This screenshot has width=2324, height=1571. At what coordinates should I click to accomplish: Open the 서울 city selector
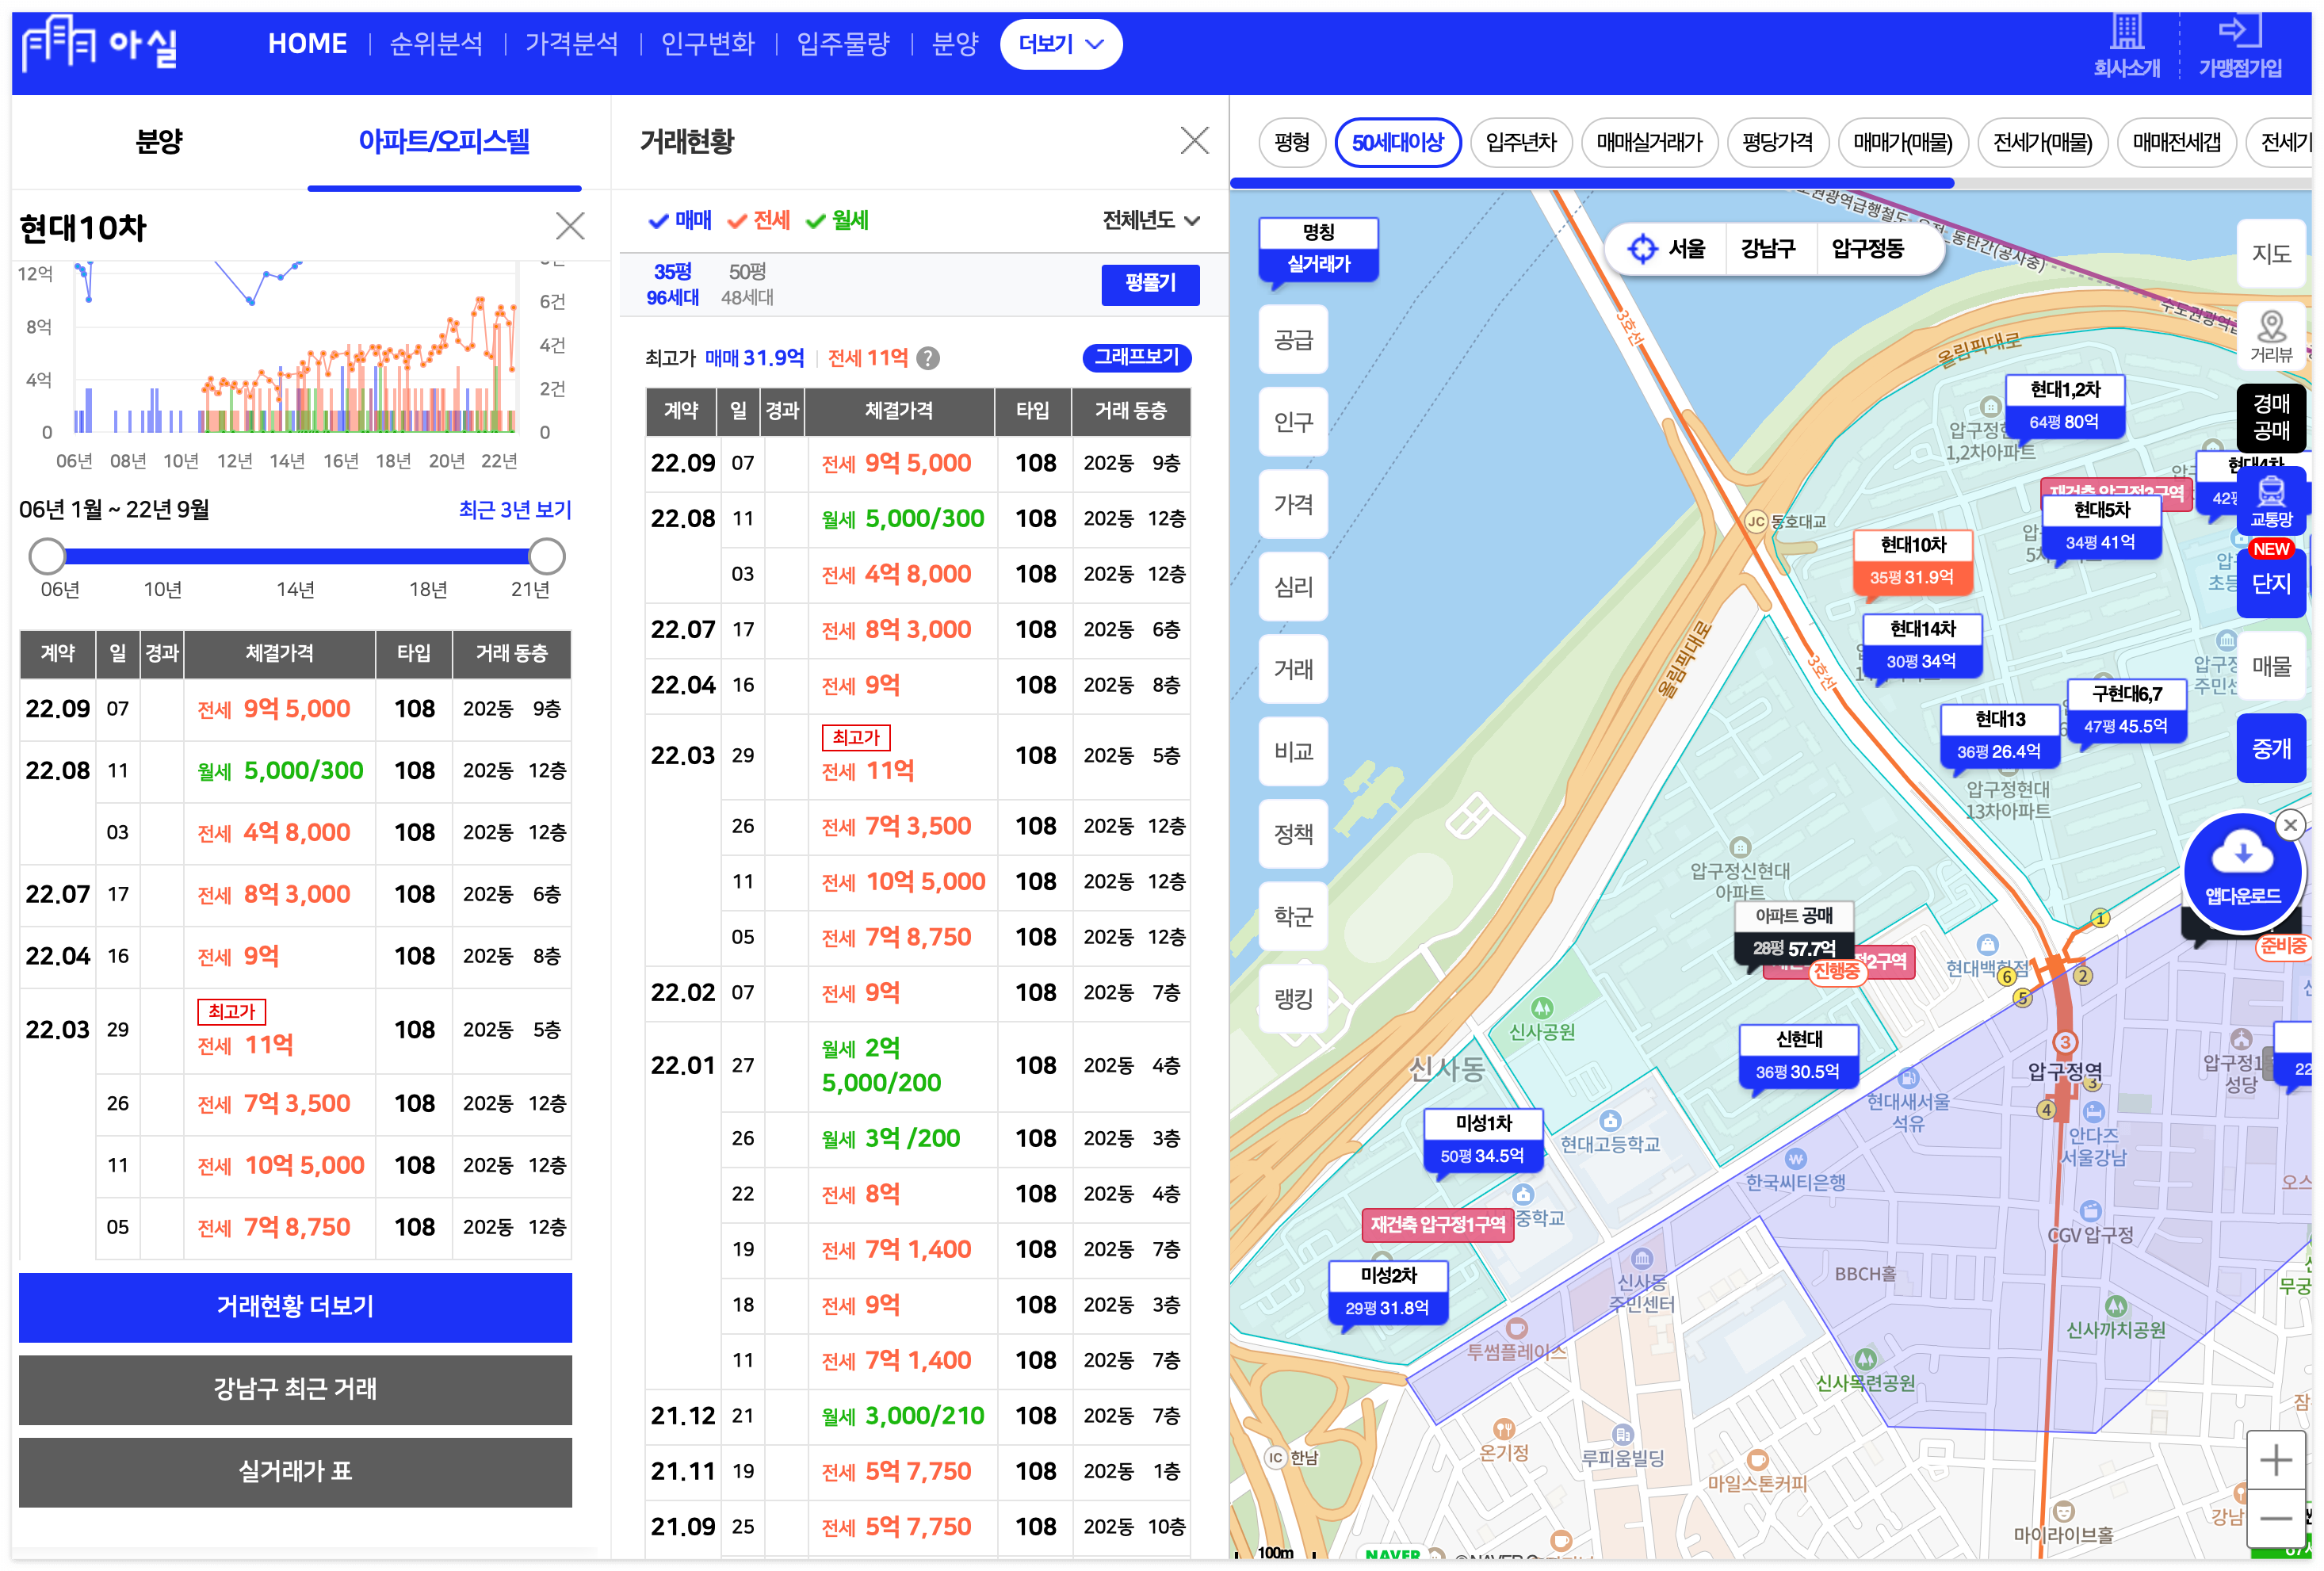1685,248
